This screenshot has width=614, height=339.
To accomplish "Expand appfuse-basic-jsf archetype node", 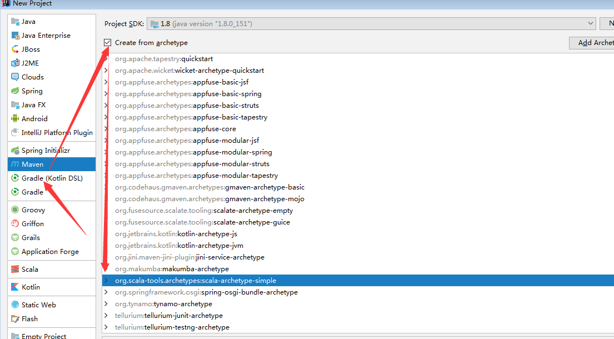I will click(106, 82).
